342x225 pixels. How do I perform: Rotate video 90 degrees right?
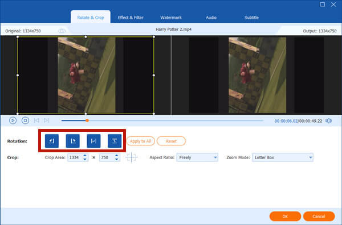pos(72,141)
